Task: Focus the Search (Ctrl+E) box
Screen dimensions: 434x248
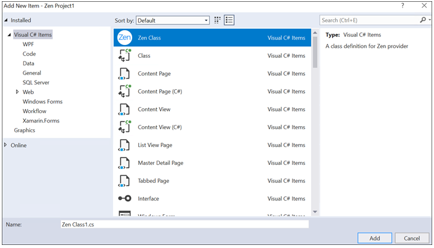Action: point(369,20)
